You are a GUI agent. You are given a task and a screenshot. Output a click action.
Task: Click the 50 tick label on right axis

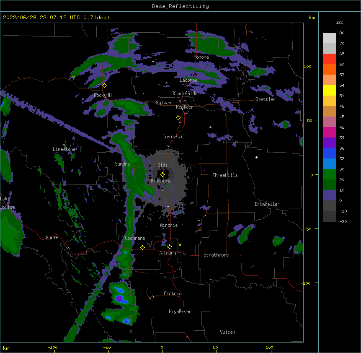309,120
